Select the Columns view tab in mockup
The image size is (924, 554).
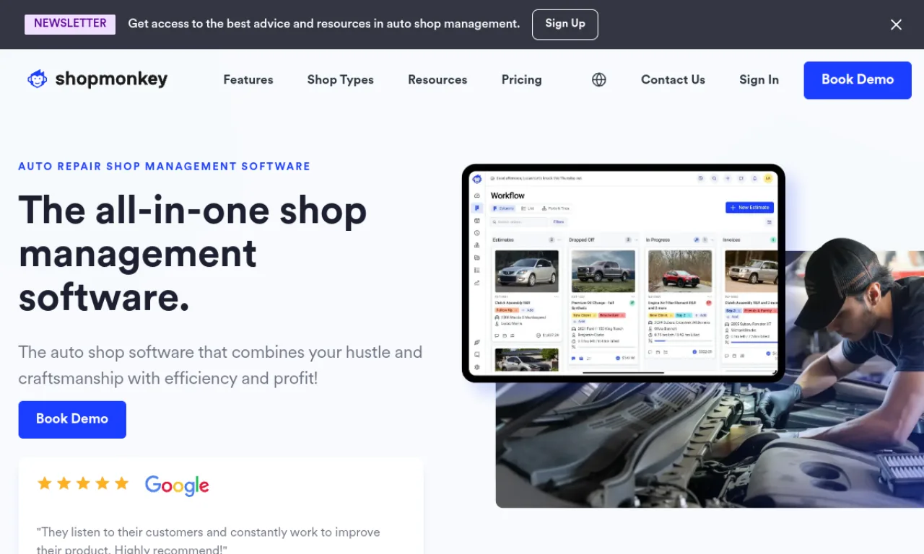[x=503, y=208]
